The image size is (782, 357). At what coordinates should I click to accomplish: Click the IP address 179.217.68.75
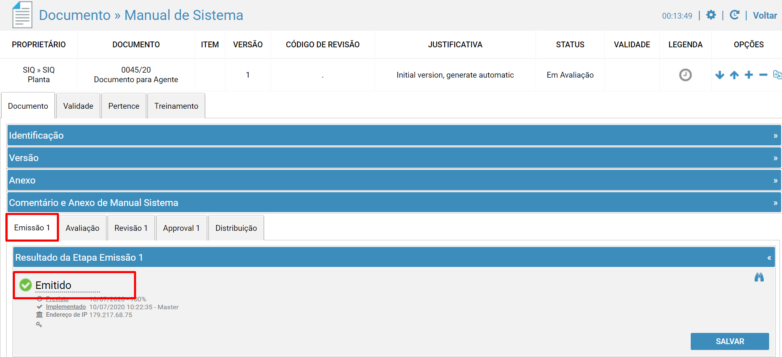tap(111, 315)
